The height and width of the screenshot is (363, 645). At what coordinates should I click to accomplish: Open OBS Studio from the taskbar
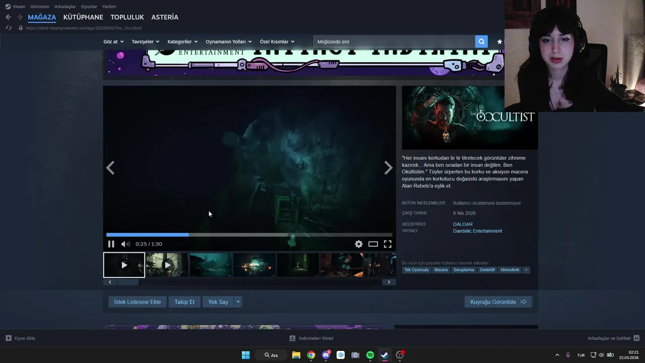[x=400, y=355]
